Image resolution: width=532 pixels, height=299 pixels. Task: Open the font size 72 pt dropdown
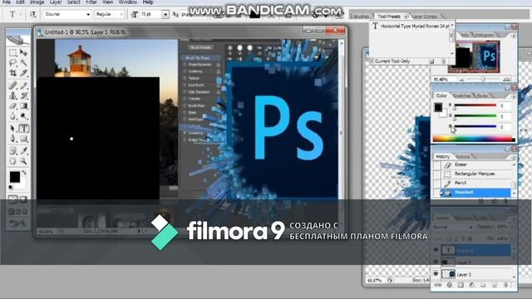[165, 14]
